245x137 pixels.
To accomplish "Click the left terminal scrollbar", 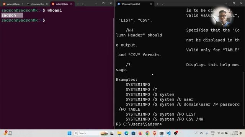I will pyautogui.click(x=114, y=72).
